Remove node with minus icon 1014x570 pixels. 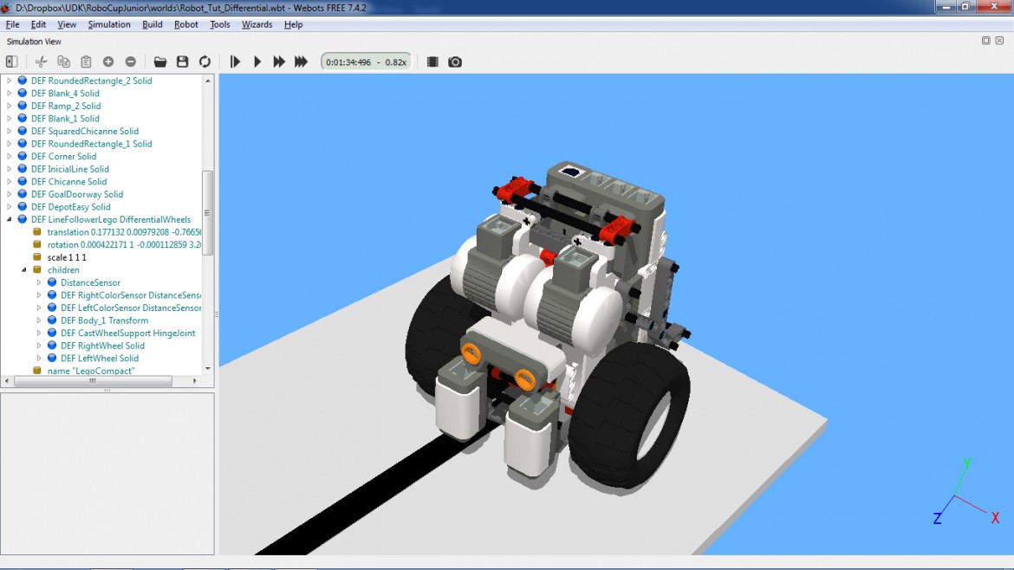click(x=131, y=62)
